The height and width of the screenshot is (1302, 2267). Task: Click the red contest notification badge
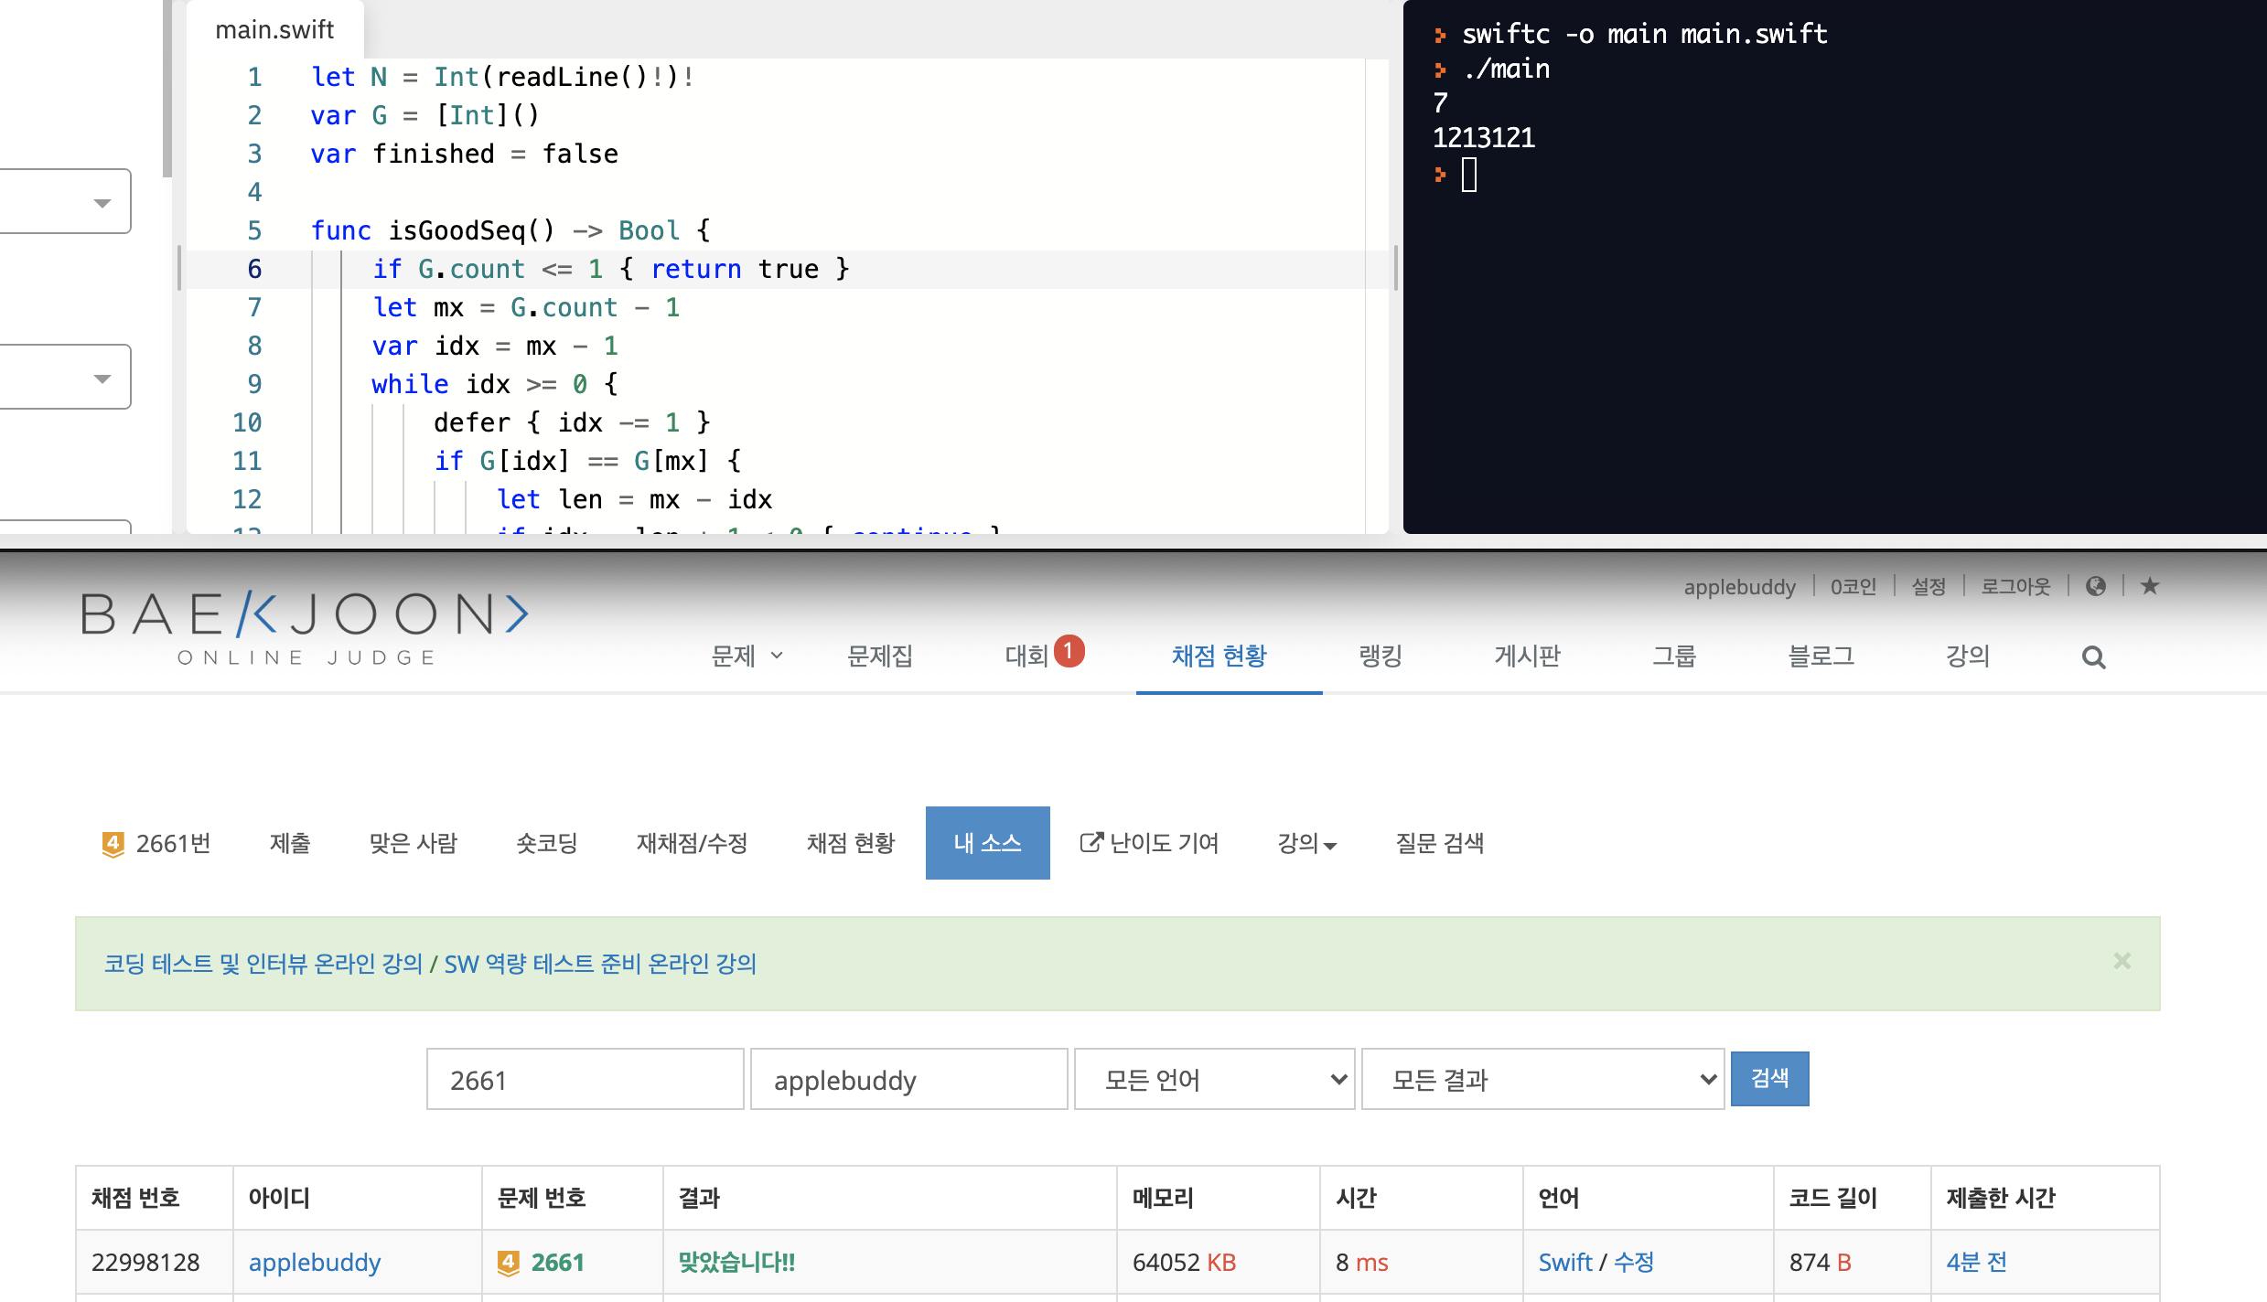pyautogui.click(x=1069, y=651)
